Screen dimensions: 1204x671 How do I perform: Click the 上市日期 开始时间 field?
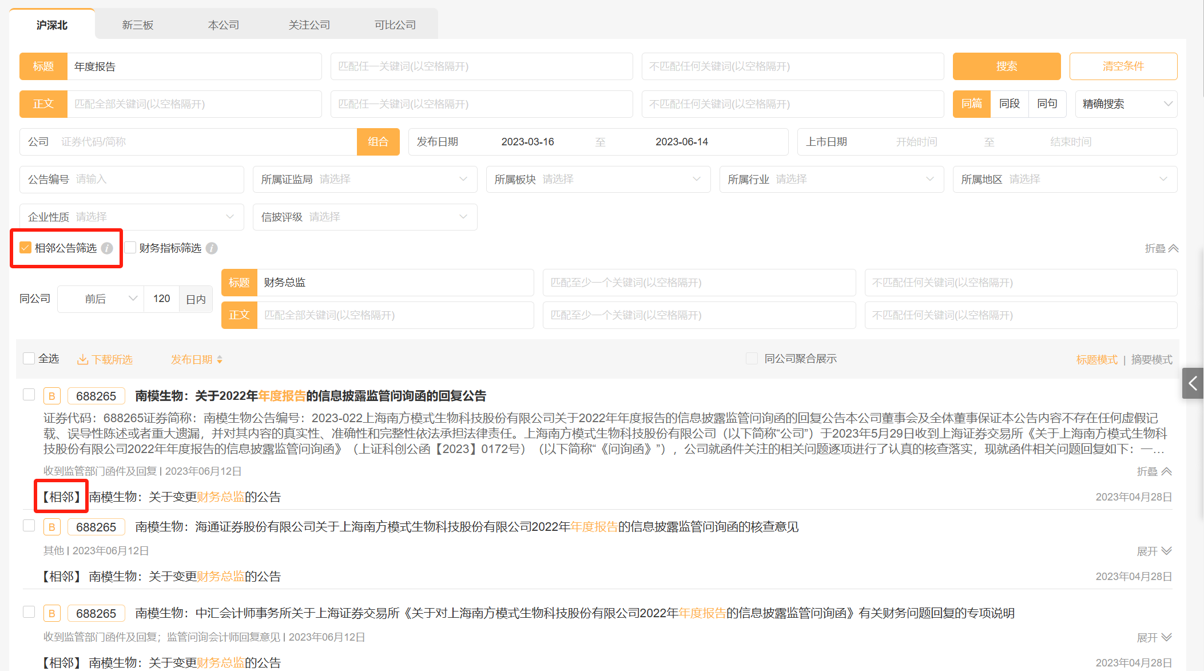(916, 142)
